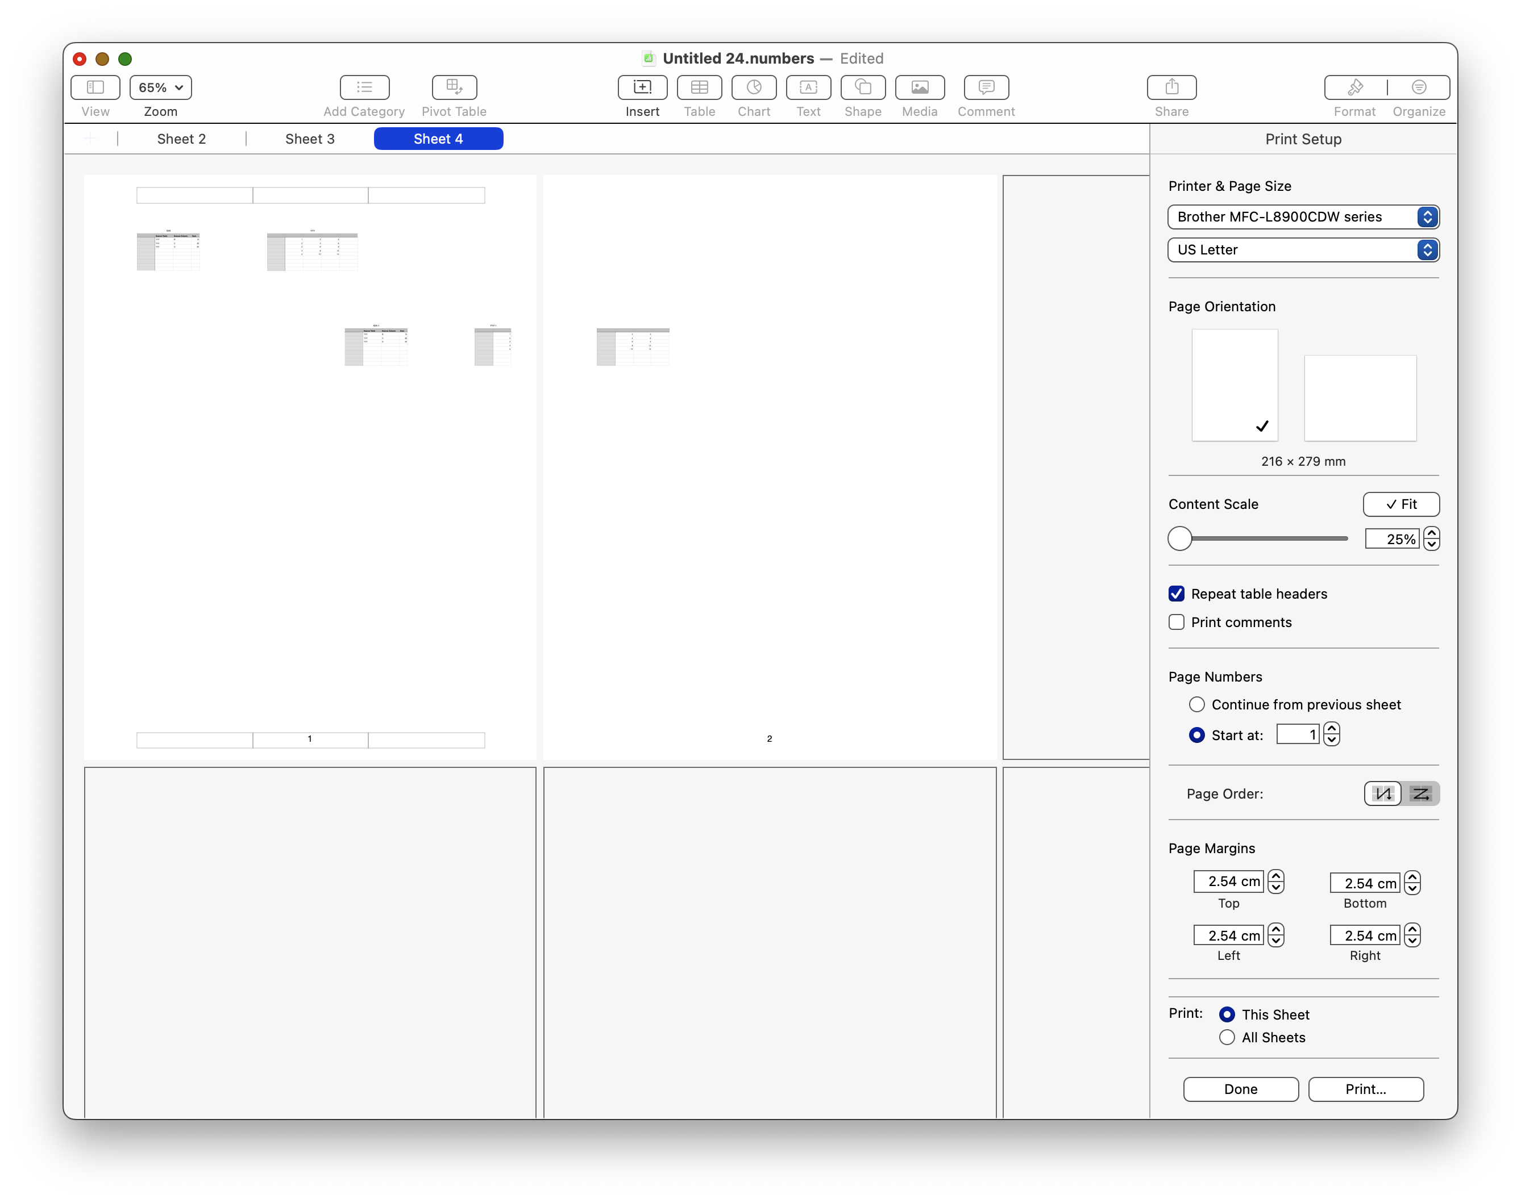The height and width of the screenshot is (1203, 1521).
Task: Click the Insert toolbar icon
Action: pos(642,87)
